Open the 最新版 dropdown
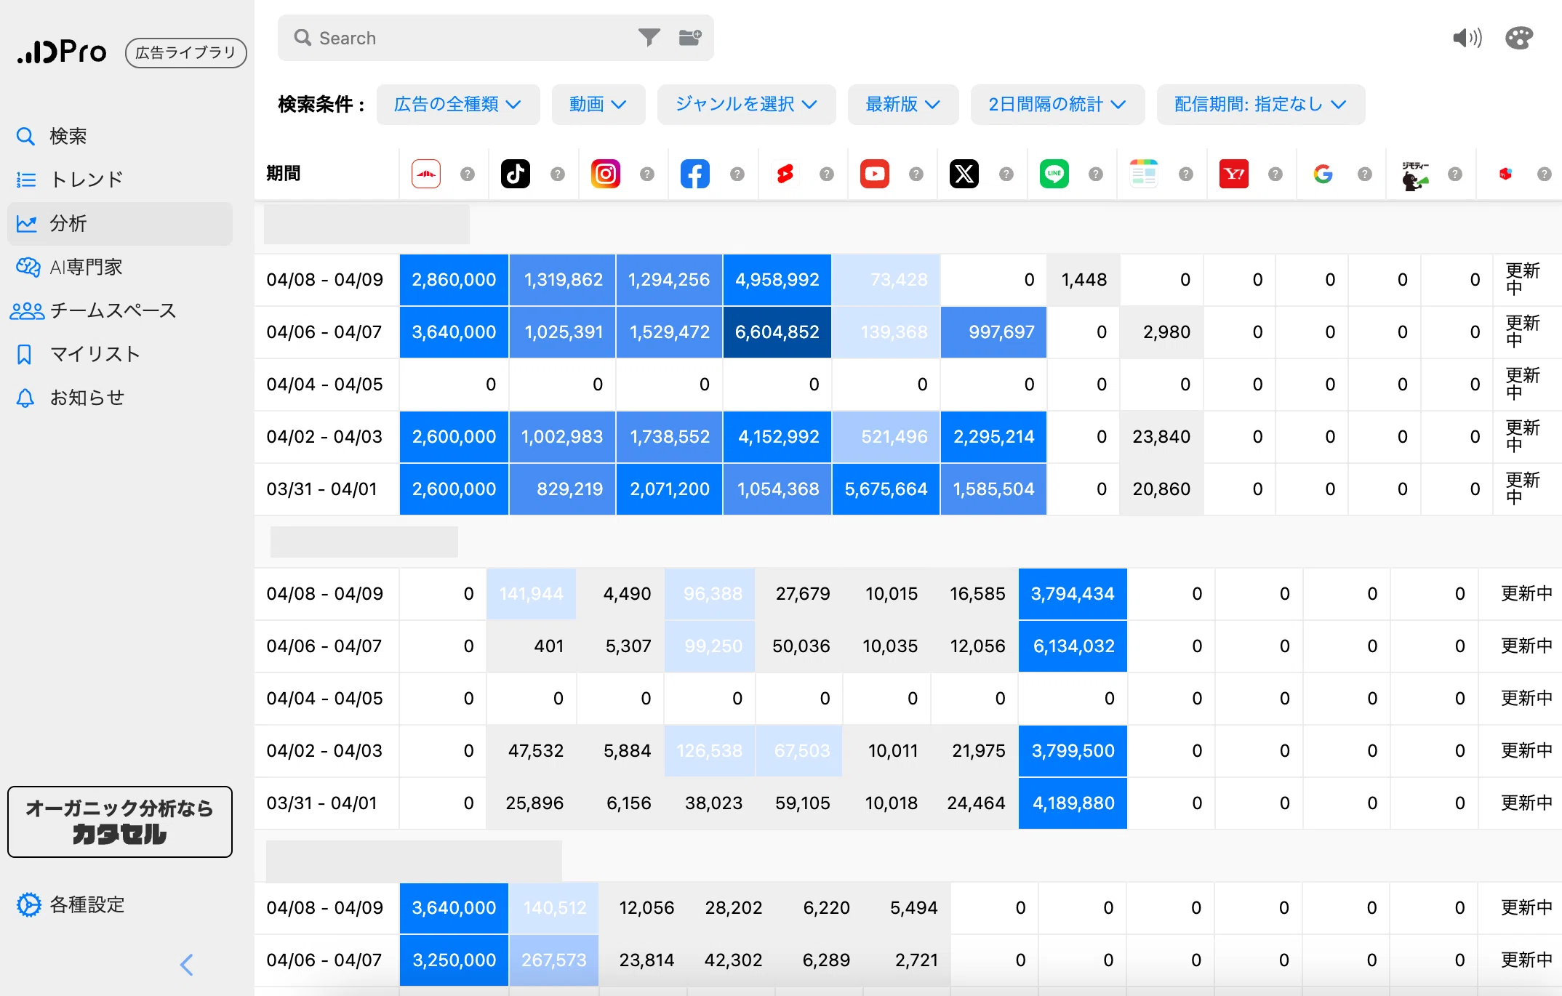This screenshot has width=1562, height=996. click(x=903, y=105)
